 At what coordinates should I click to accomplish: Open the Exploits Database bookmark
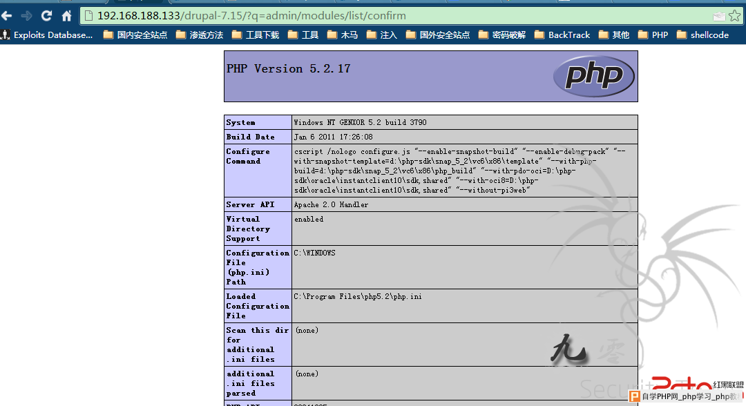point(47,35)
